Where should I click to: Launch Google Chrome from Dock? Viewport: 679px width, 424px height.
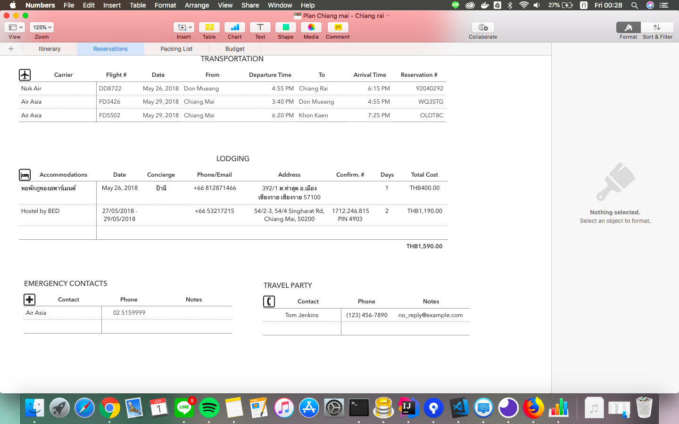tap(109, 408)
